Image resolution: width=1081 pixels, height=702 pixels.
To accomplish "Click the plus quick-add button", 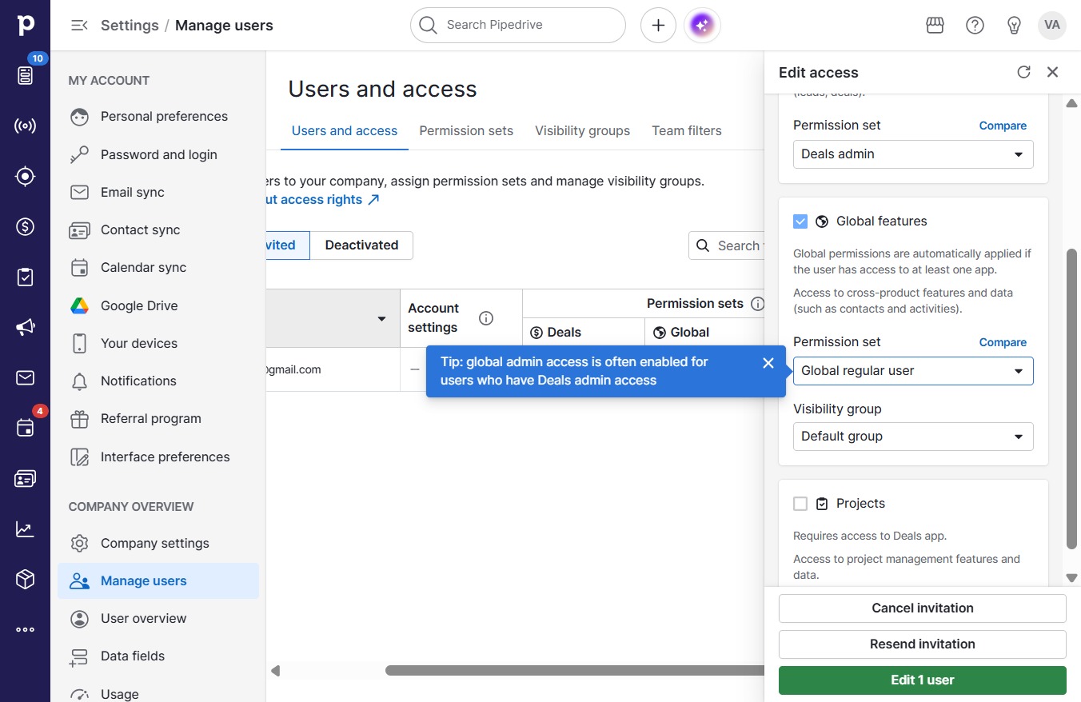I will click(x=658, y=26).
